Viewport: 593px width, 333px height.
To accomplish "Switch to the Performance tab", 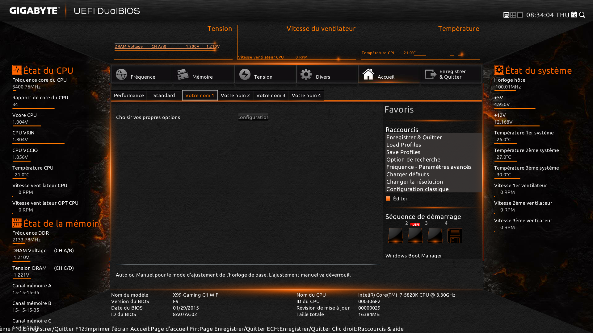I will (x=129, y=96).
